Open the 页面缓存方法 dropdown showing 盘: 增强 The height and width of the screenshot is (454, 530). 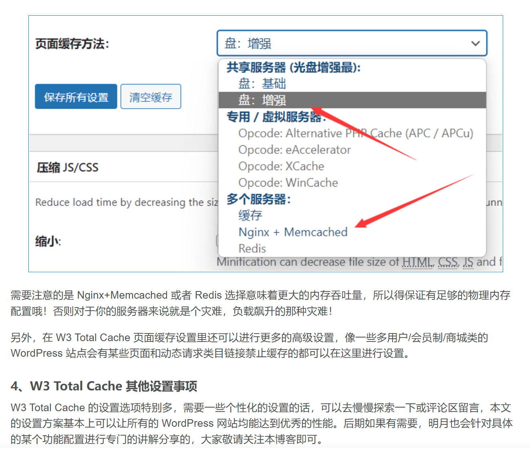click(352, 43)
